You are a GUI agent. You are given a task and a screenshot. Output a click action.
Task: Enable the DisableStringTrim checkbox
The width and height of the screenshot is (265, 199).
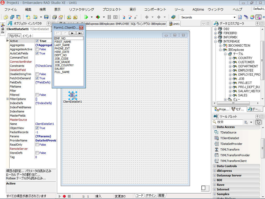(37, 74)
